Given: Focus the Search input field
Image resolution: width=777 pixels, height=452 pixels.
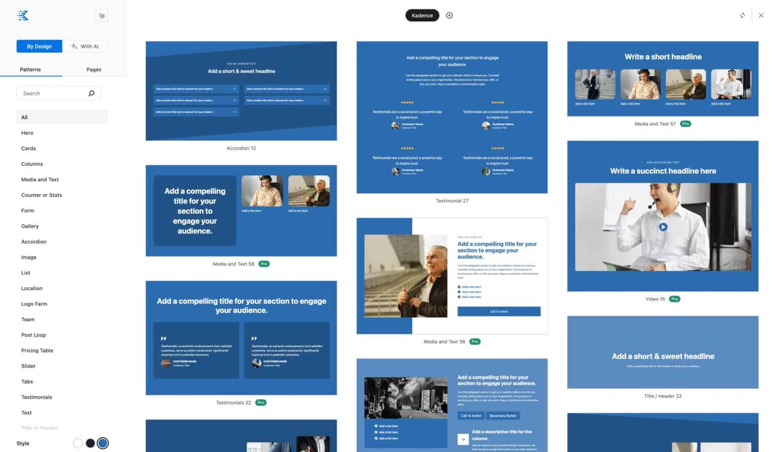Looking at the screenshot, I should pyautogui.click(x=59, y=93).
